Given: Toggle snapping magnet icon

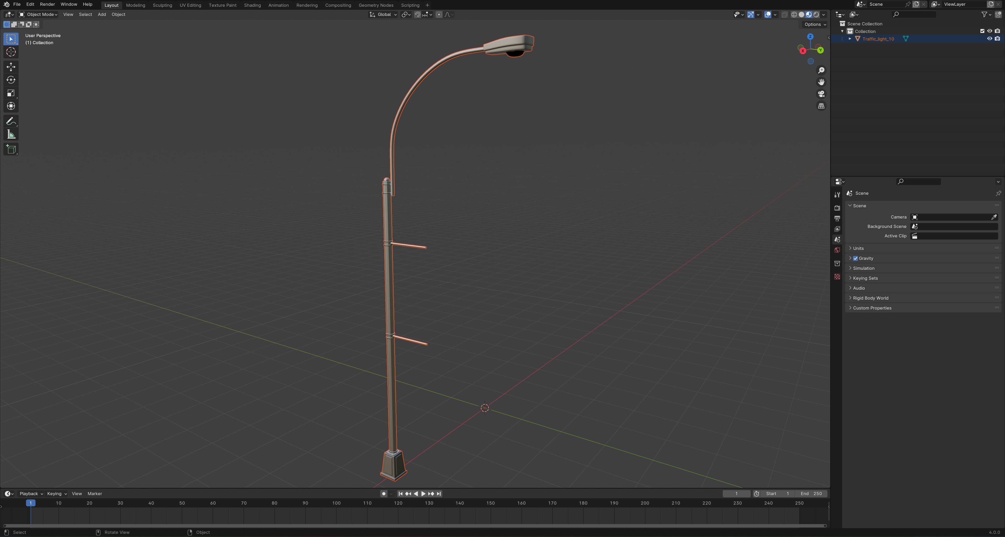Looking at the screenshot, I should click(417, 14).
